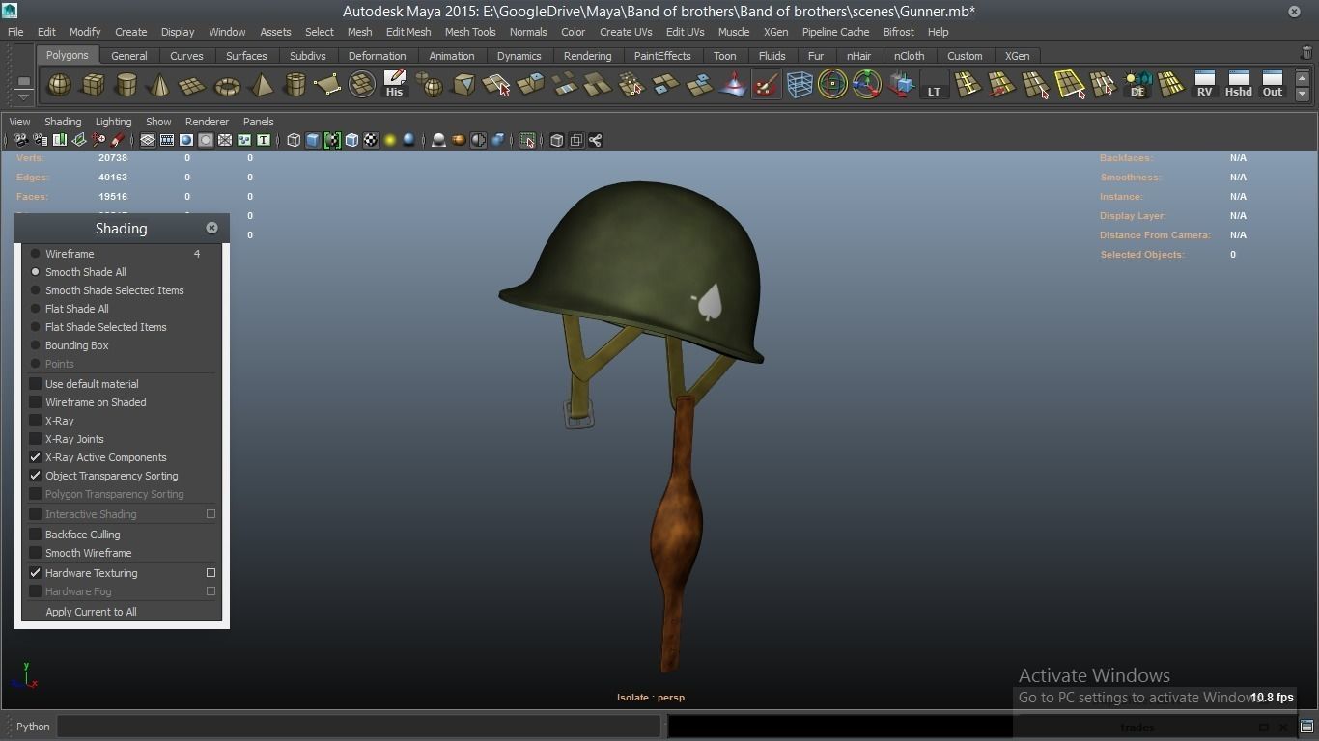Viewport: 1319px width, 741px height.
Task: Click the blue lattice cage shelf icon
Action: 800,85
